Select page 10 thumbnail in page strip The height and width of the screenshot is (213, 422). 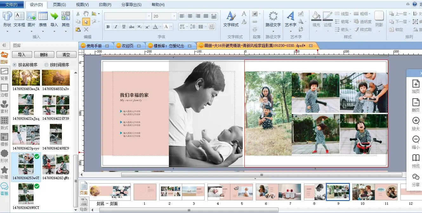[x=362, y=192]
